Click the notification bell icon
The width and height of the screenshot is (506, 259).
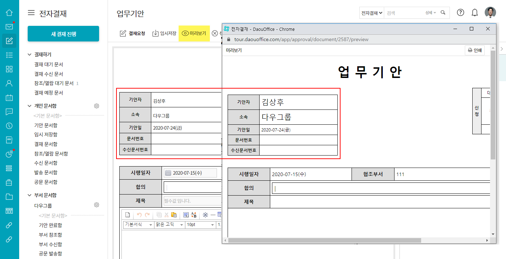(475, 13)
